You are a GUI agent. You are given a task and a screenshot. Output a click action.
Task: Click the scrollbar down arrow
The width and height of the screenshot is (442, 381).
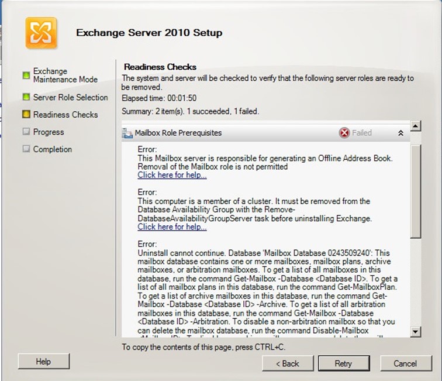pyautogui.click(x=416, y=332)
